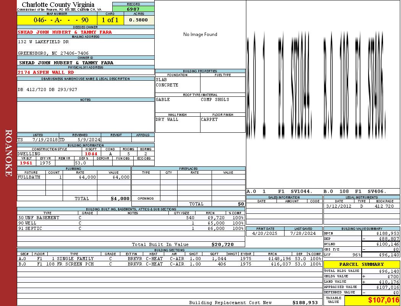Screen dimensions: 401x306
Task: Select the yellow Parcel Summary header
Action: 362,264
